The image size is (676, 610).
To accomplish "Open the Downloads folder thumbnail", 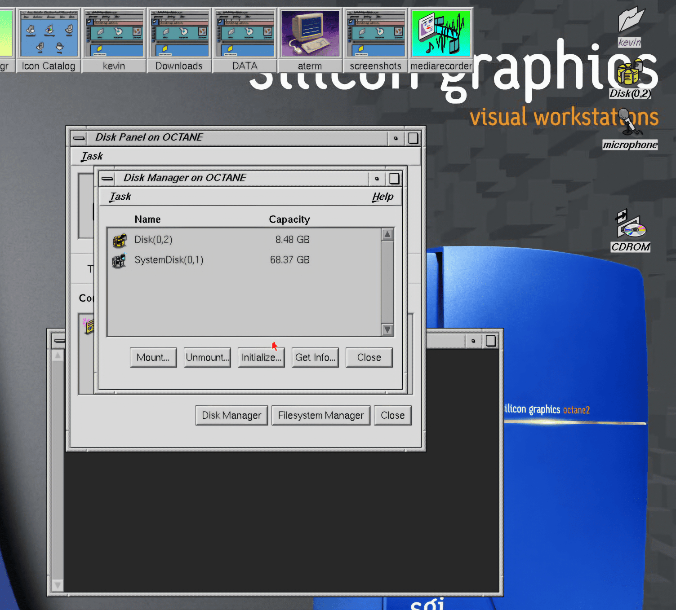I will point(179,40).
